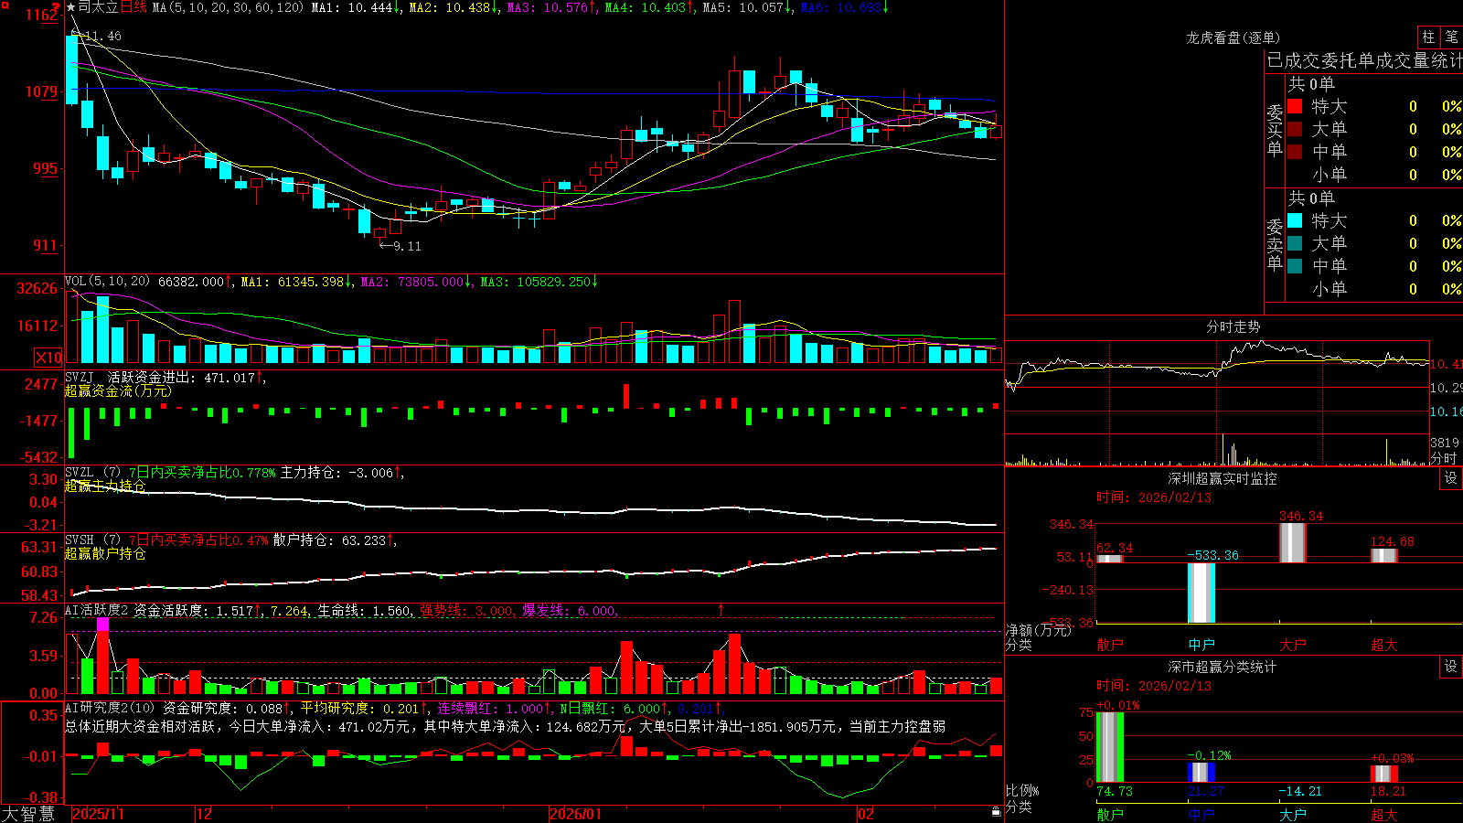The width and height of the screenshot is (1463, 823).
Task: Click the 时间: 2026/02/13 text in 深市超赢分类统计
Action: click(x=1154, y=686)
